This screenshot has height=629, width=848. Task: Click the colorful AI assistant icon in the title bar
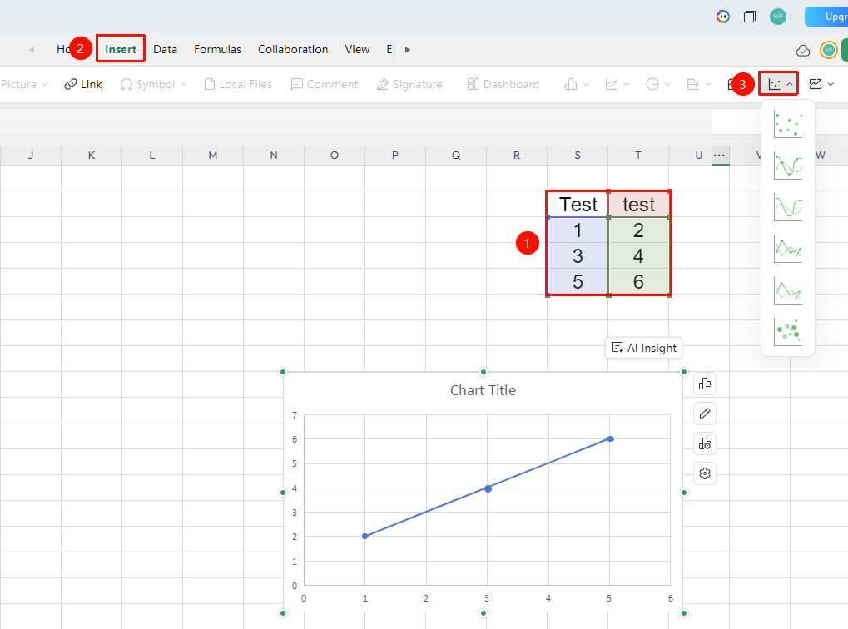723,17
